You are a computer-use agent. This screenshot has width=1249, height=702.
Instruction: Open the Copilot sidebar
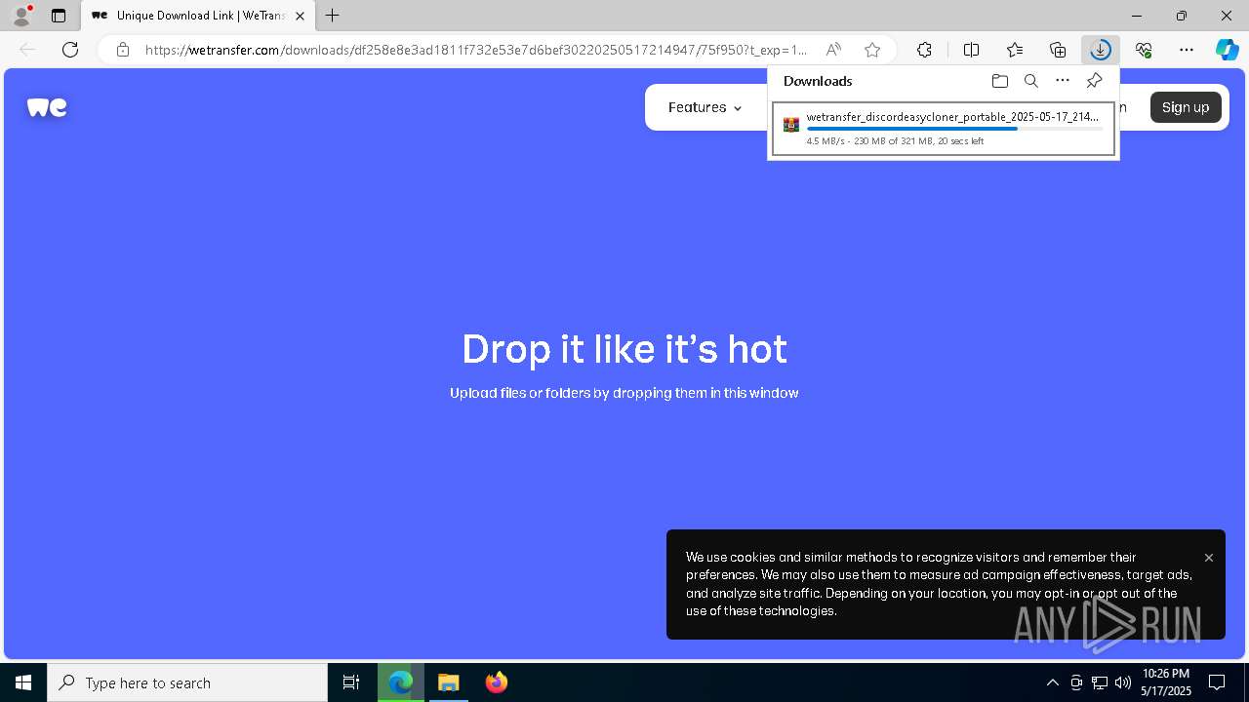tap(1227, 50)
